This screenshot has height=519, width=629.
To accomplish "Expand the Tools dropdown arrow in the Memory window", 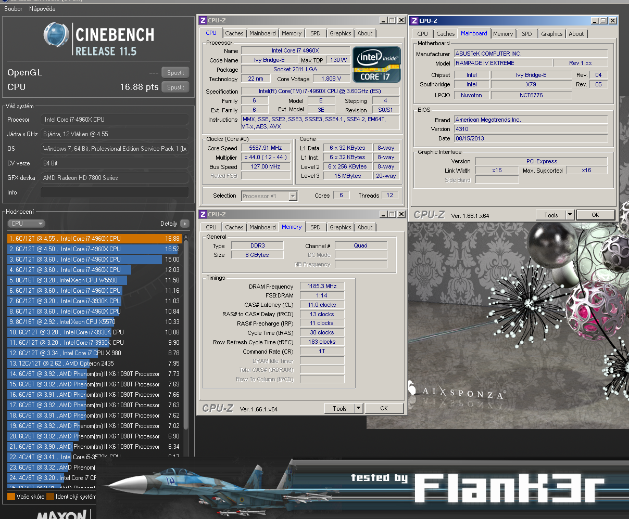I will click(358, 408).
